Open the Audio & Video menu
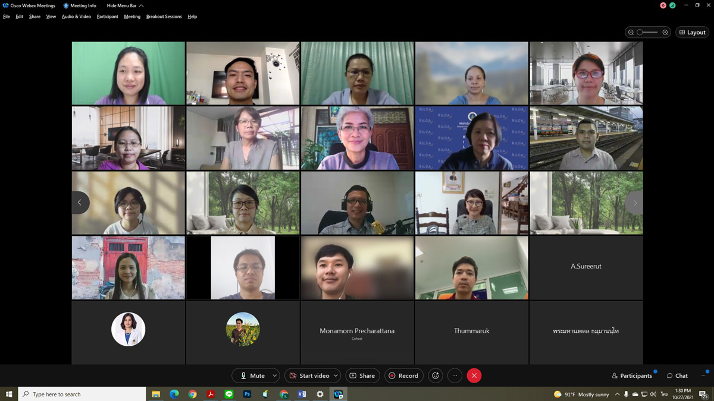Screen dimensions: 714x401 pyautogui.click(x=76, y=17)
